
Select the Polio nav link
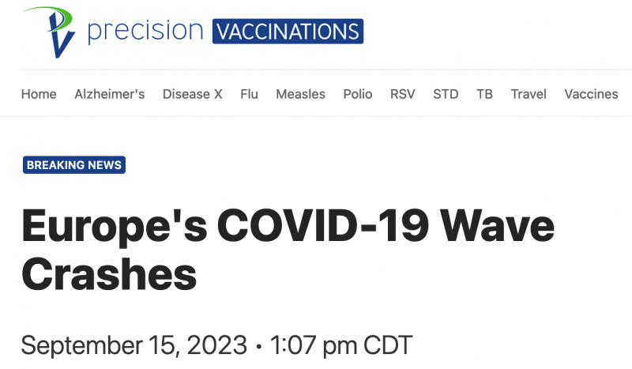tap(357, 94)
